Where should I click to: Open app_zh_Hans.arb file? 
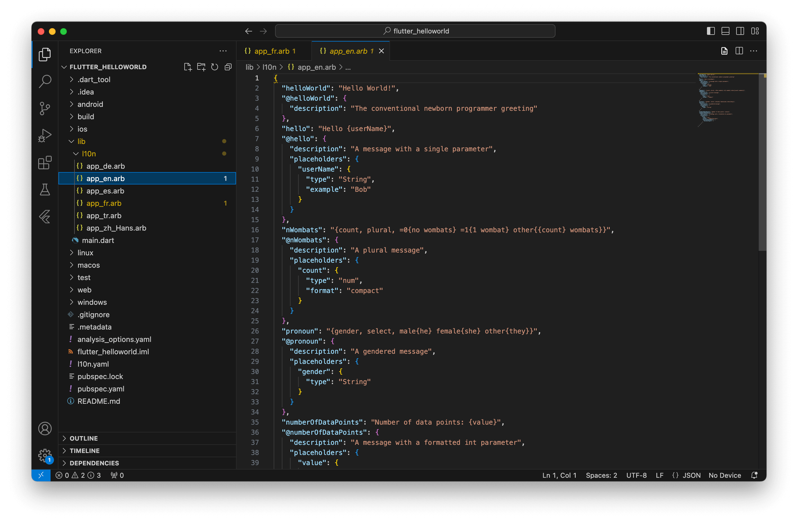(x=147, y=228)
